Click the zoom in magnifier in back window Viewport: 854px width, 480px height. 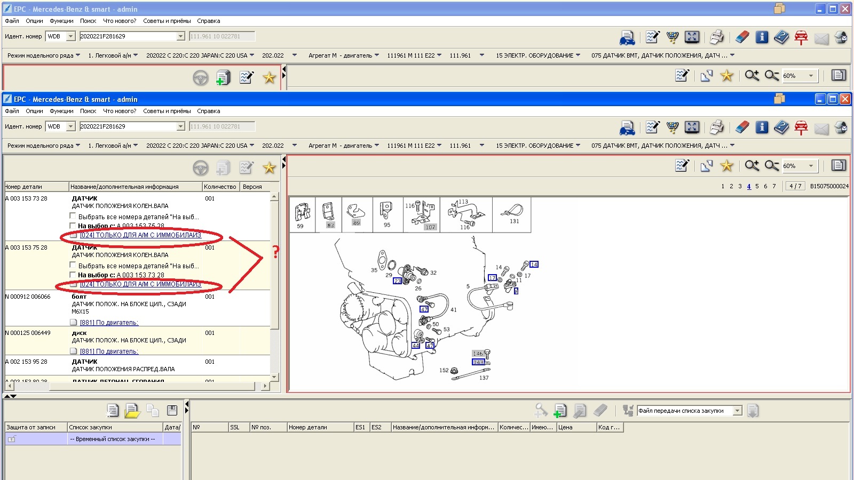click(752, 76)
